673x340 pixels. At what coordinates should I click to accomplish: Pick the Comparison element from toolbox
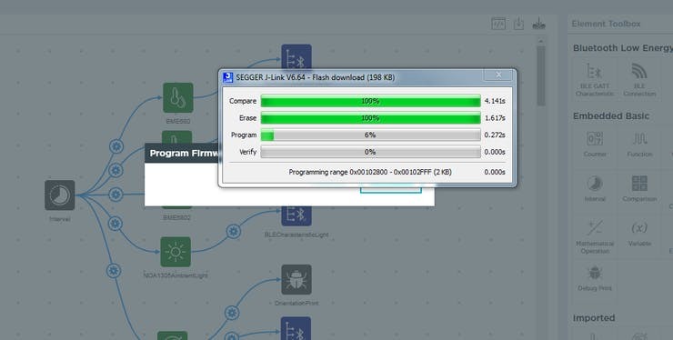coord(639,189)
